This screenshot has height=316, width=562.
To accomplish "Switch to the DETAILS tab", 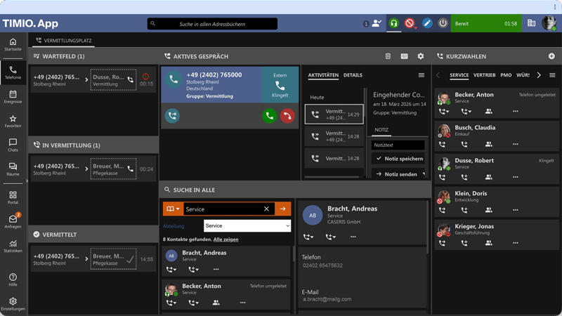I will (353, 75).
